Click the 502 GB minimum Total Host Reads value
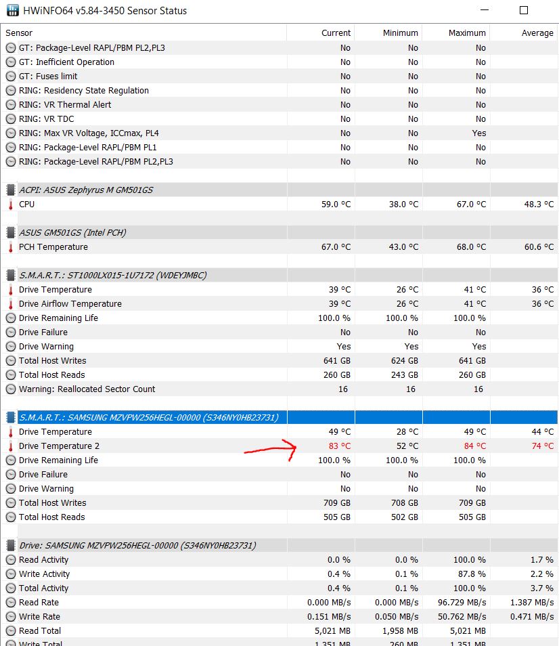 (405, 517)
